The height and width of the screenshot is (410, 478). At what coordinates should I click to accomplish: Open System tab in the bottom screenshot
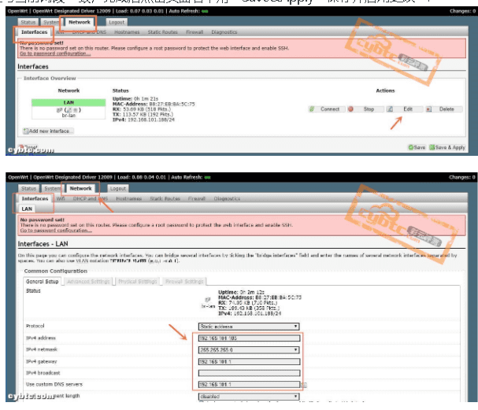[51, 189]
